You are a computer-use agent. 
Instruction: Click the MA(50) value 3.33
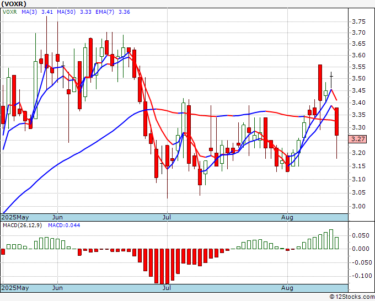pyautogui.click(x=85, y=12)
